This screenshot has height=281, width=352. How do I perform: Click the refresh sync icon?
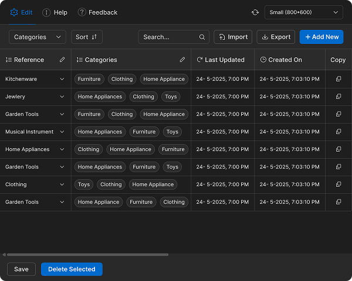click(x=255, y=12)
